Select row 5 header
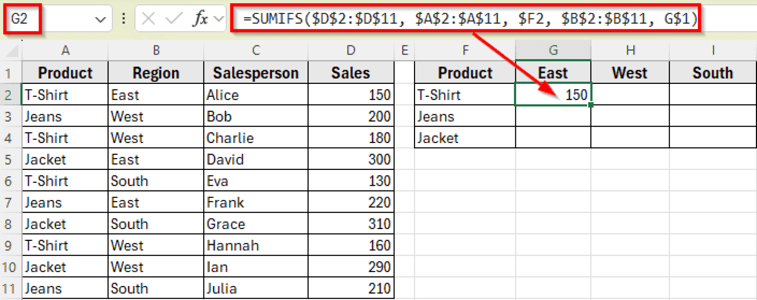This screenshot has height=300, width=757. pyautogui.click(x=8, y=160)
